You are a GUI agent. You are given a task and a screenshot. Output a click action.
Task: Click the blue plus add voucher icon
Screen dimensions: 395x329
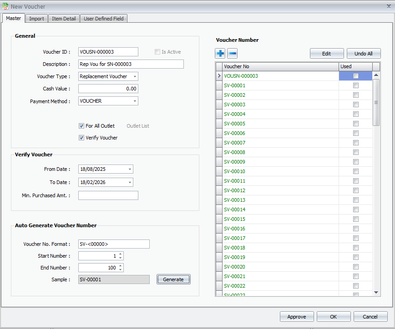pos(221,54)
